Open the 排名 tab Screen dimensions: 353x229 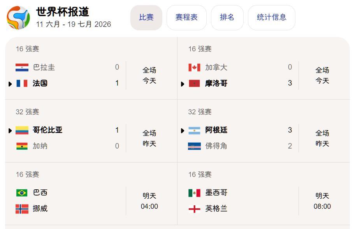227,17
